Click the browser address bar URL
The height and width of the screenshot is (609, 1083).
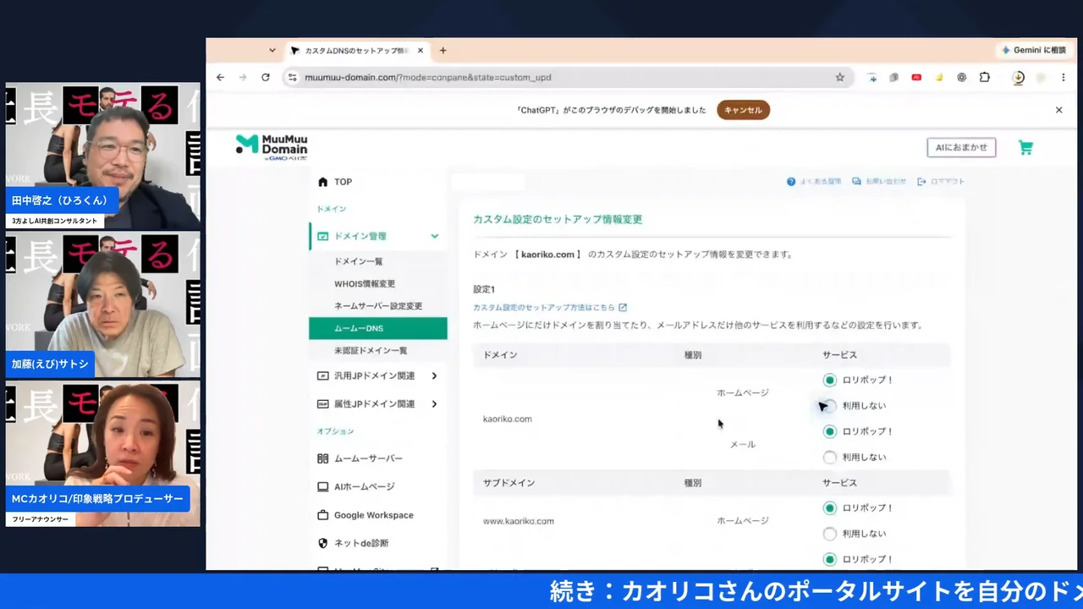[x=427, y=77]
